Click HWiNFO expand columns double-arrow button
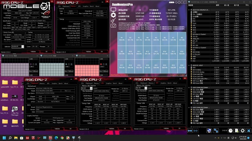252x141 pixels. click(190, 131)
